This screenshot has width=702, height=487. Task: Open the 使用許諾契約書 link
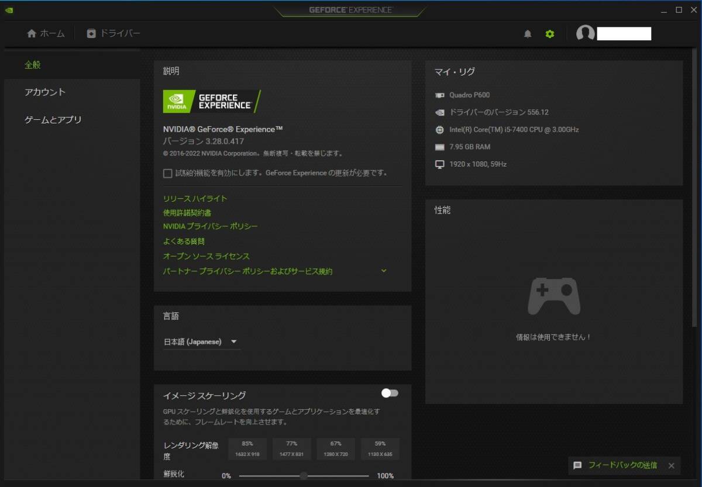point(187,213)
